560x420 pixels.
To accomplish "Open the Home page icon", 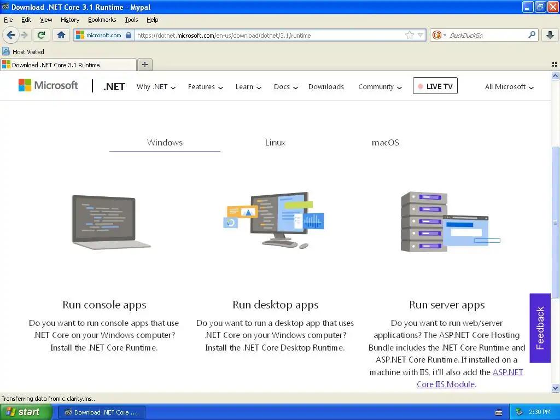I will pos(61,35).
